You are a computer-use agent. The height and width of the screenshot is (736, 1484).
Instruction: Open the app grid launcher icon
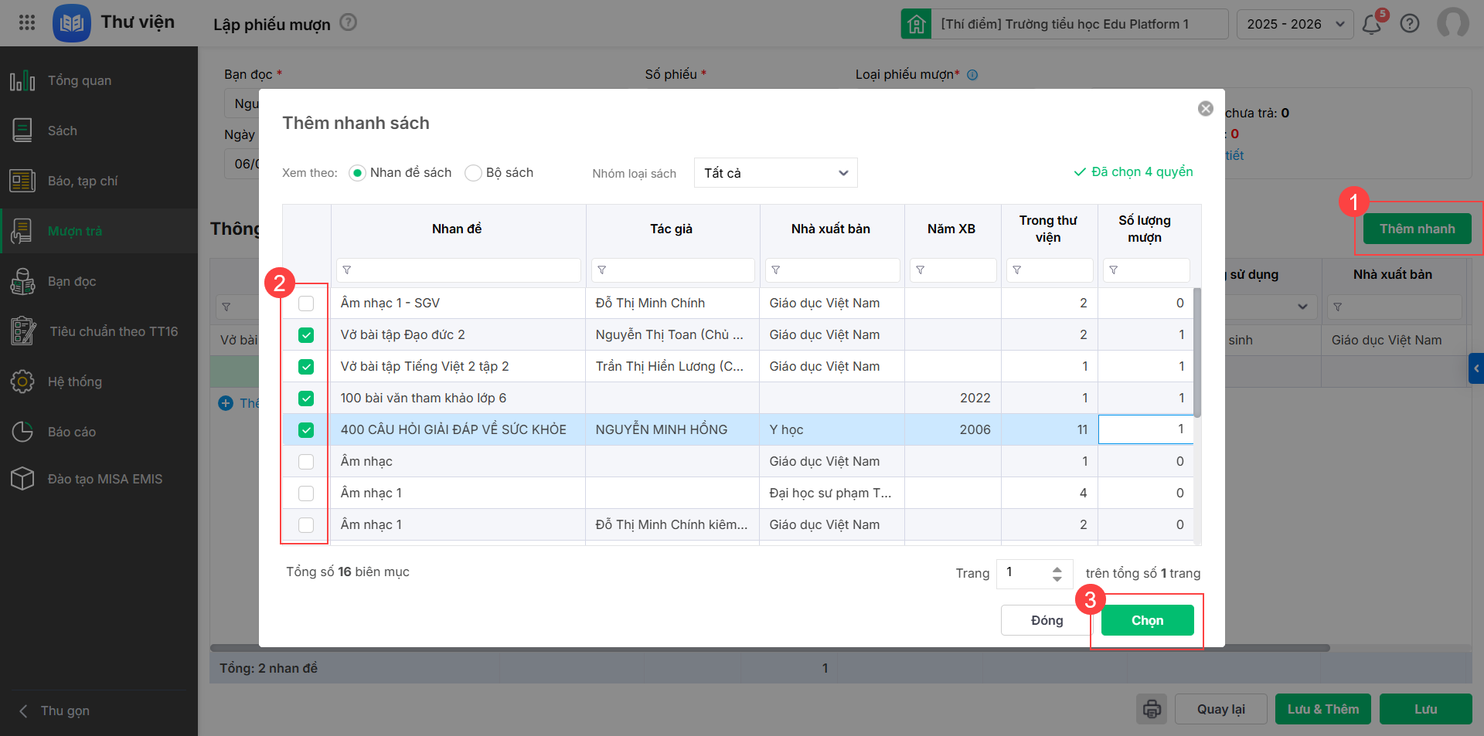coord(27,22)
